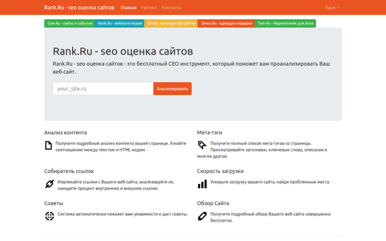Click the Анализировать button

point(172,89)
